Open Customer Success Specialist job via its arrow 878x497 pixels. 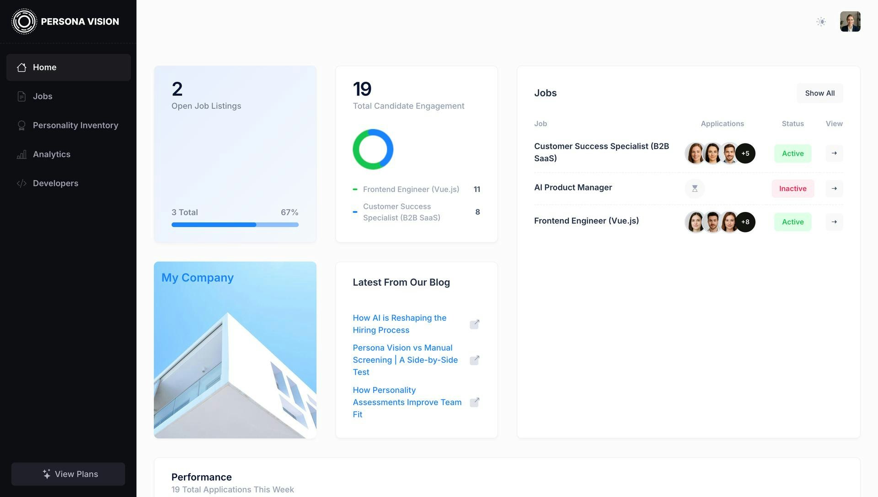click(x=834, y=153)
